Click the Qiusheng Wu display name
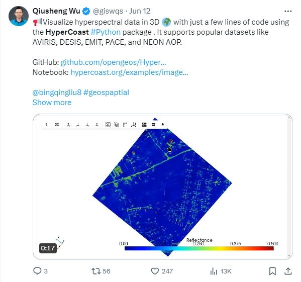301x282 pixels. click(x=56, y=11)
